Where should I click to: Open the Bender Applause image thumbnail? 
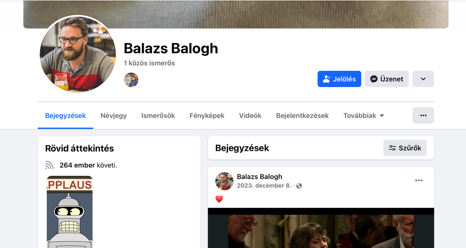(70, 212)
